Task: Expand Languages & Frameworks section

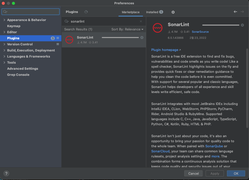Action: point(4,56)
